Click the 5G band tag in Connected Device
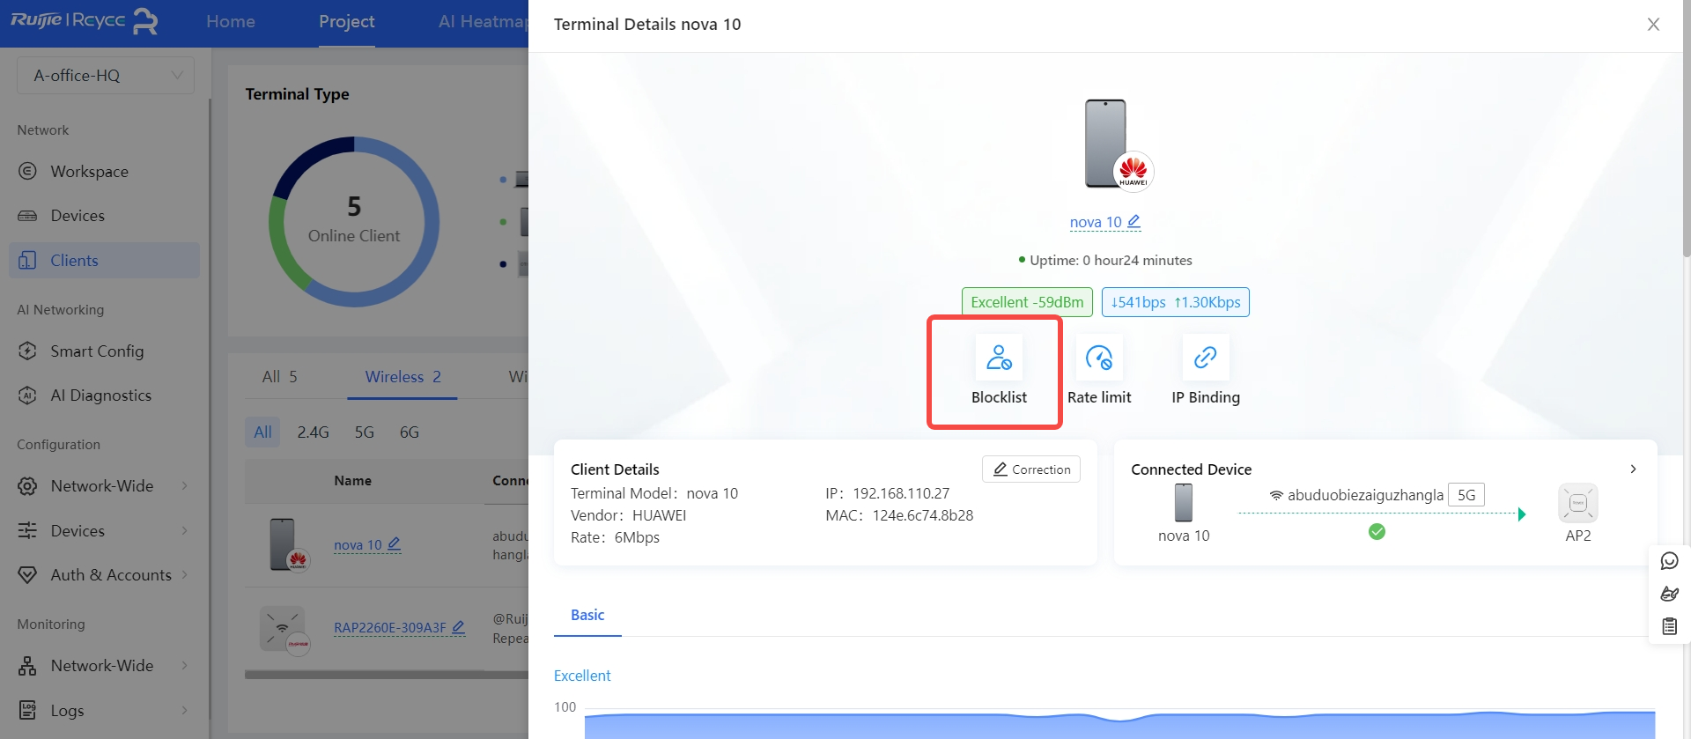Screen dimensions: 1691x739 click(1466, 495)
